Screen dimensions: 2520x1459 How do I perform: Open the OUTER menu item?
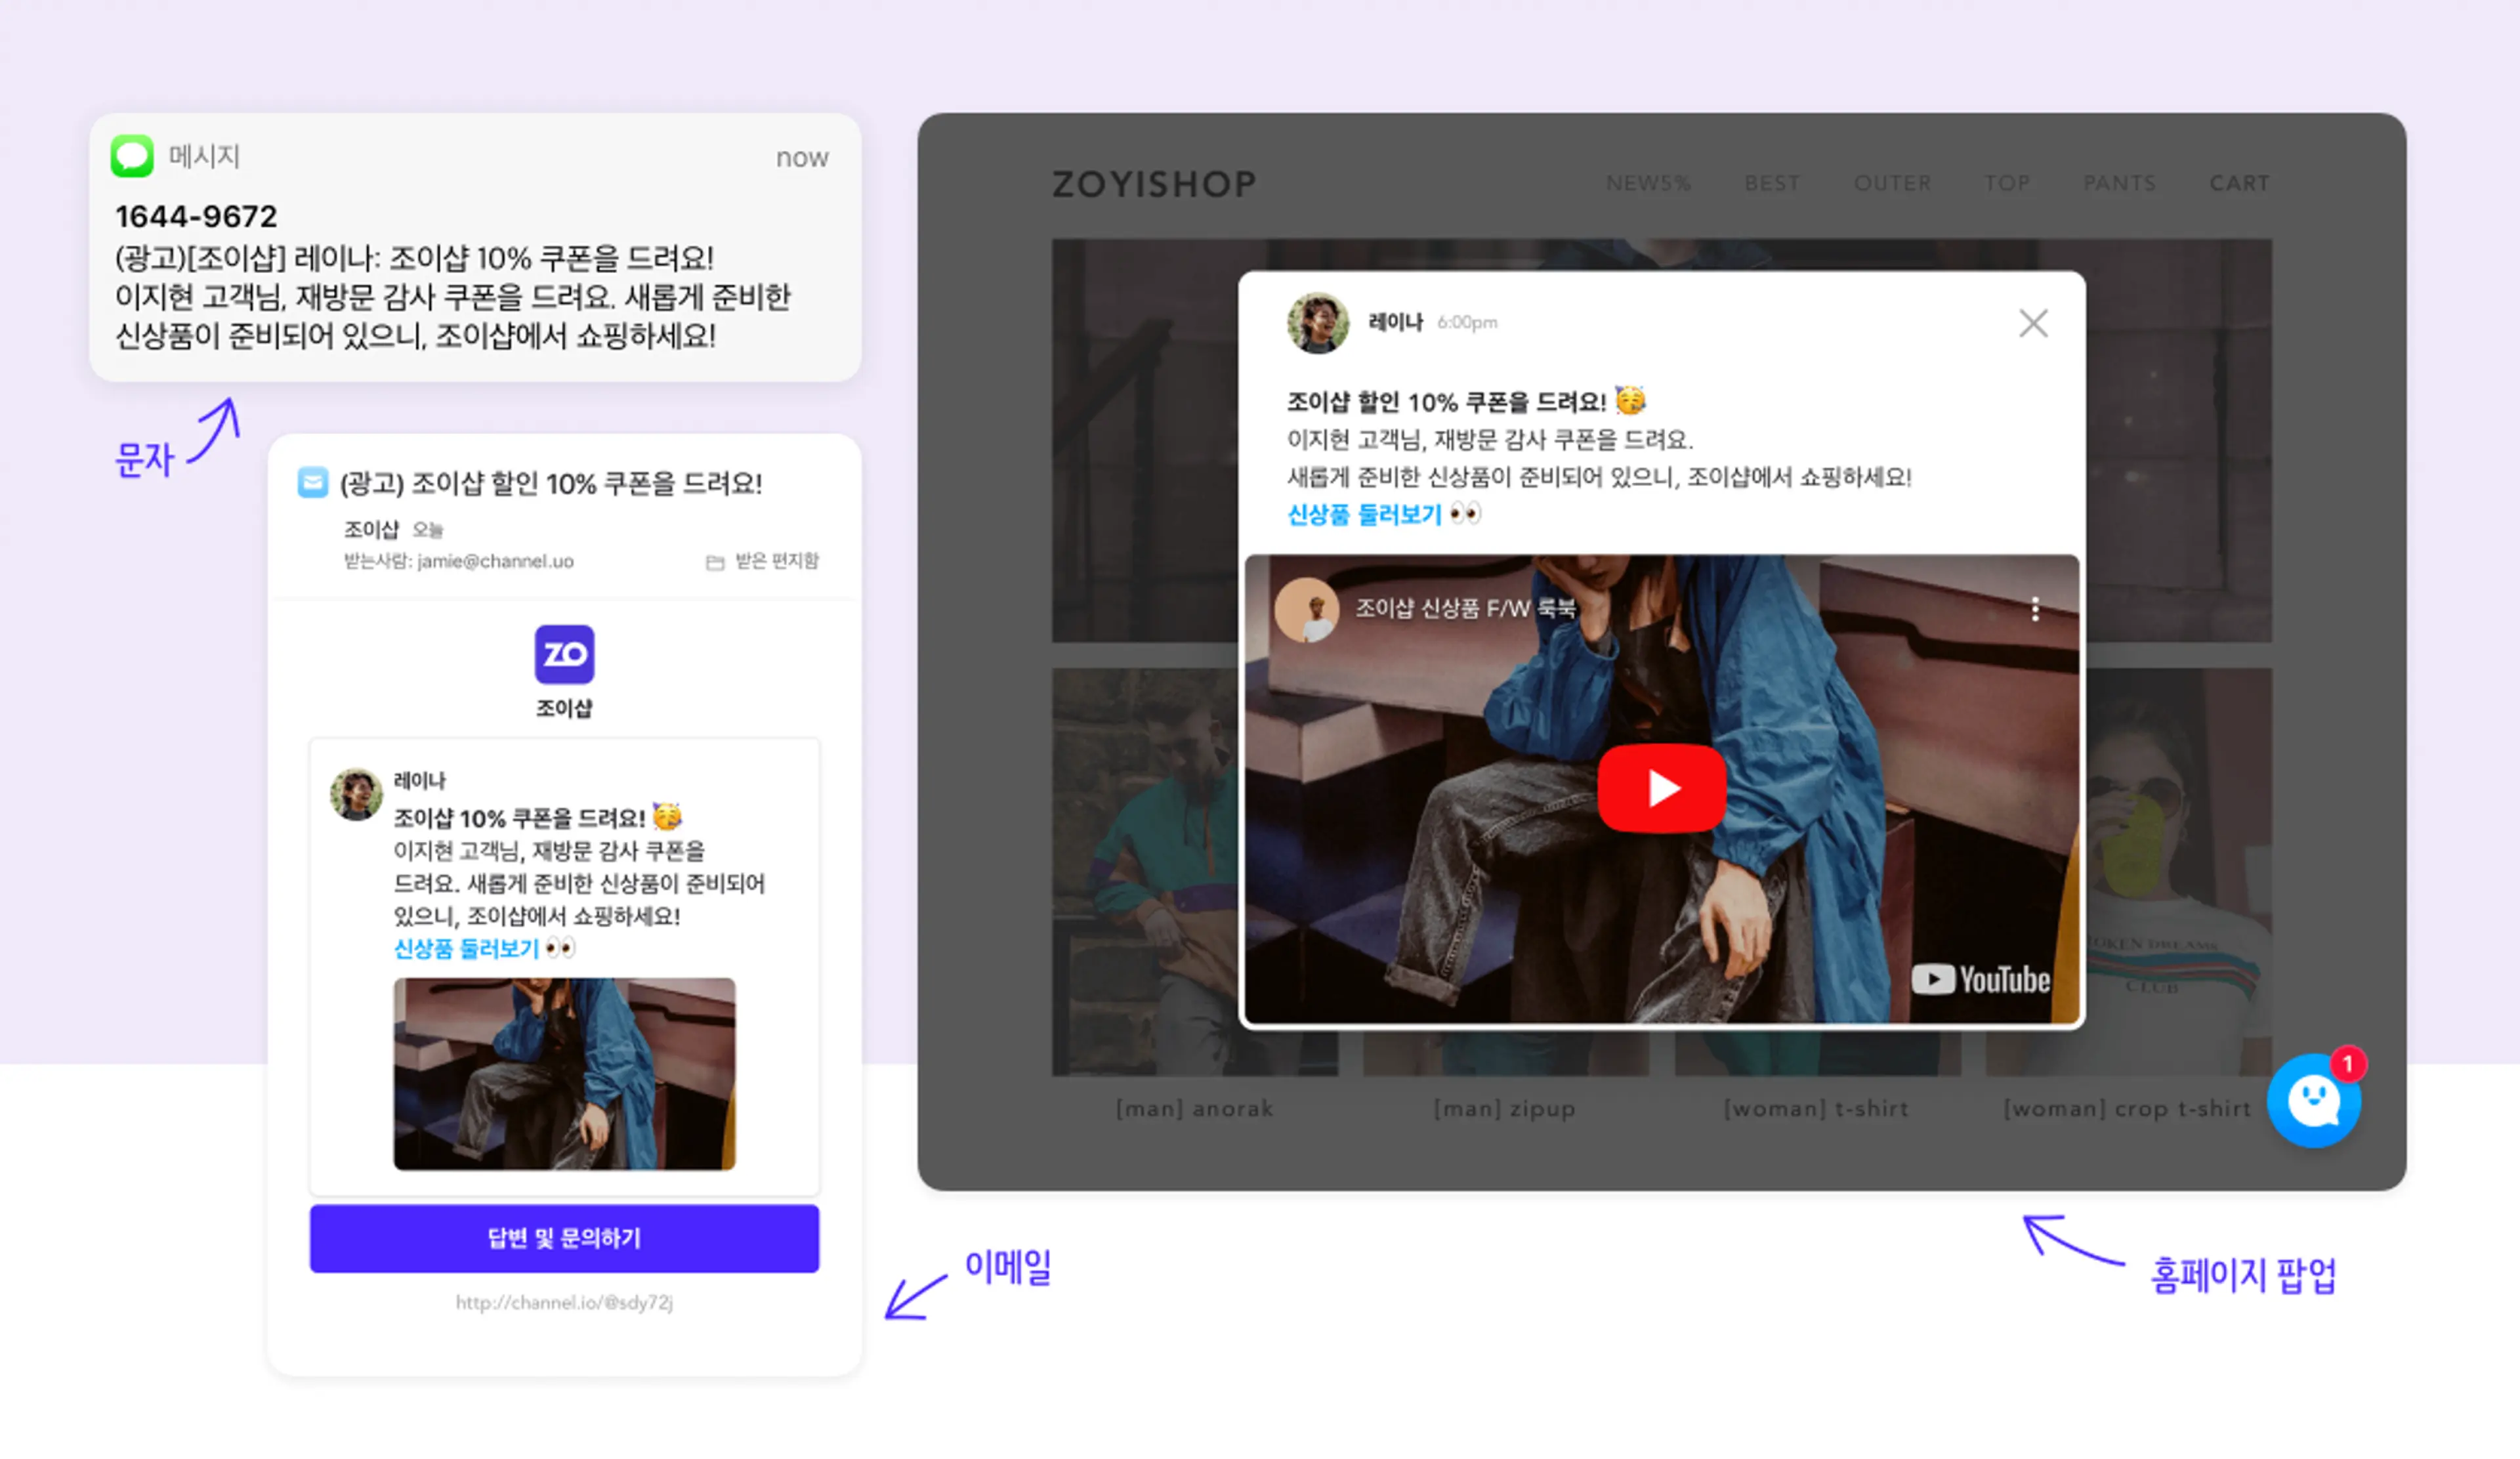pos(1892,183)
